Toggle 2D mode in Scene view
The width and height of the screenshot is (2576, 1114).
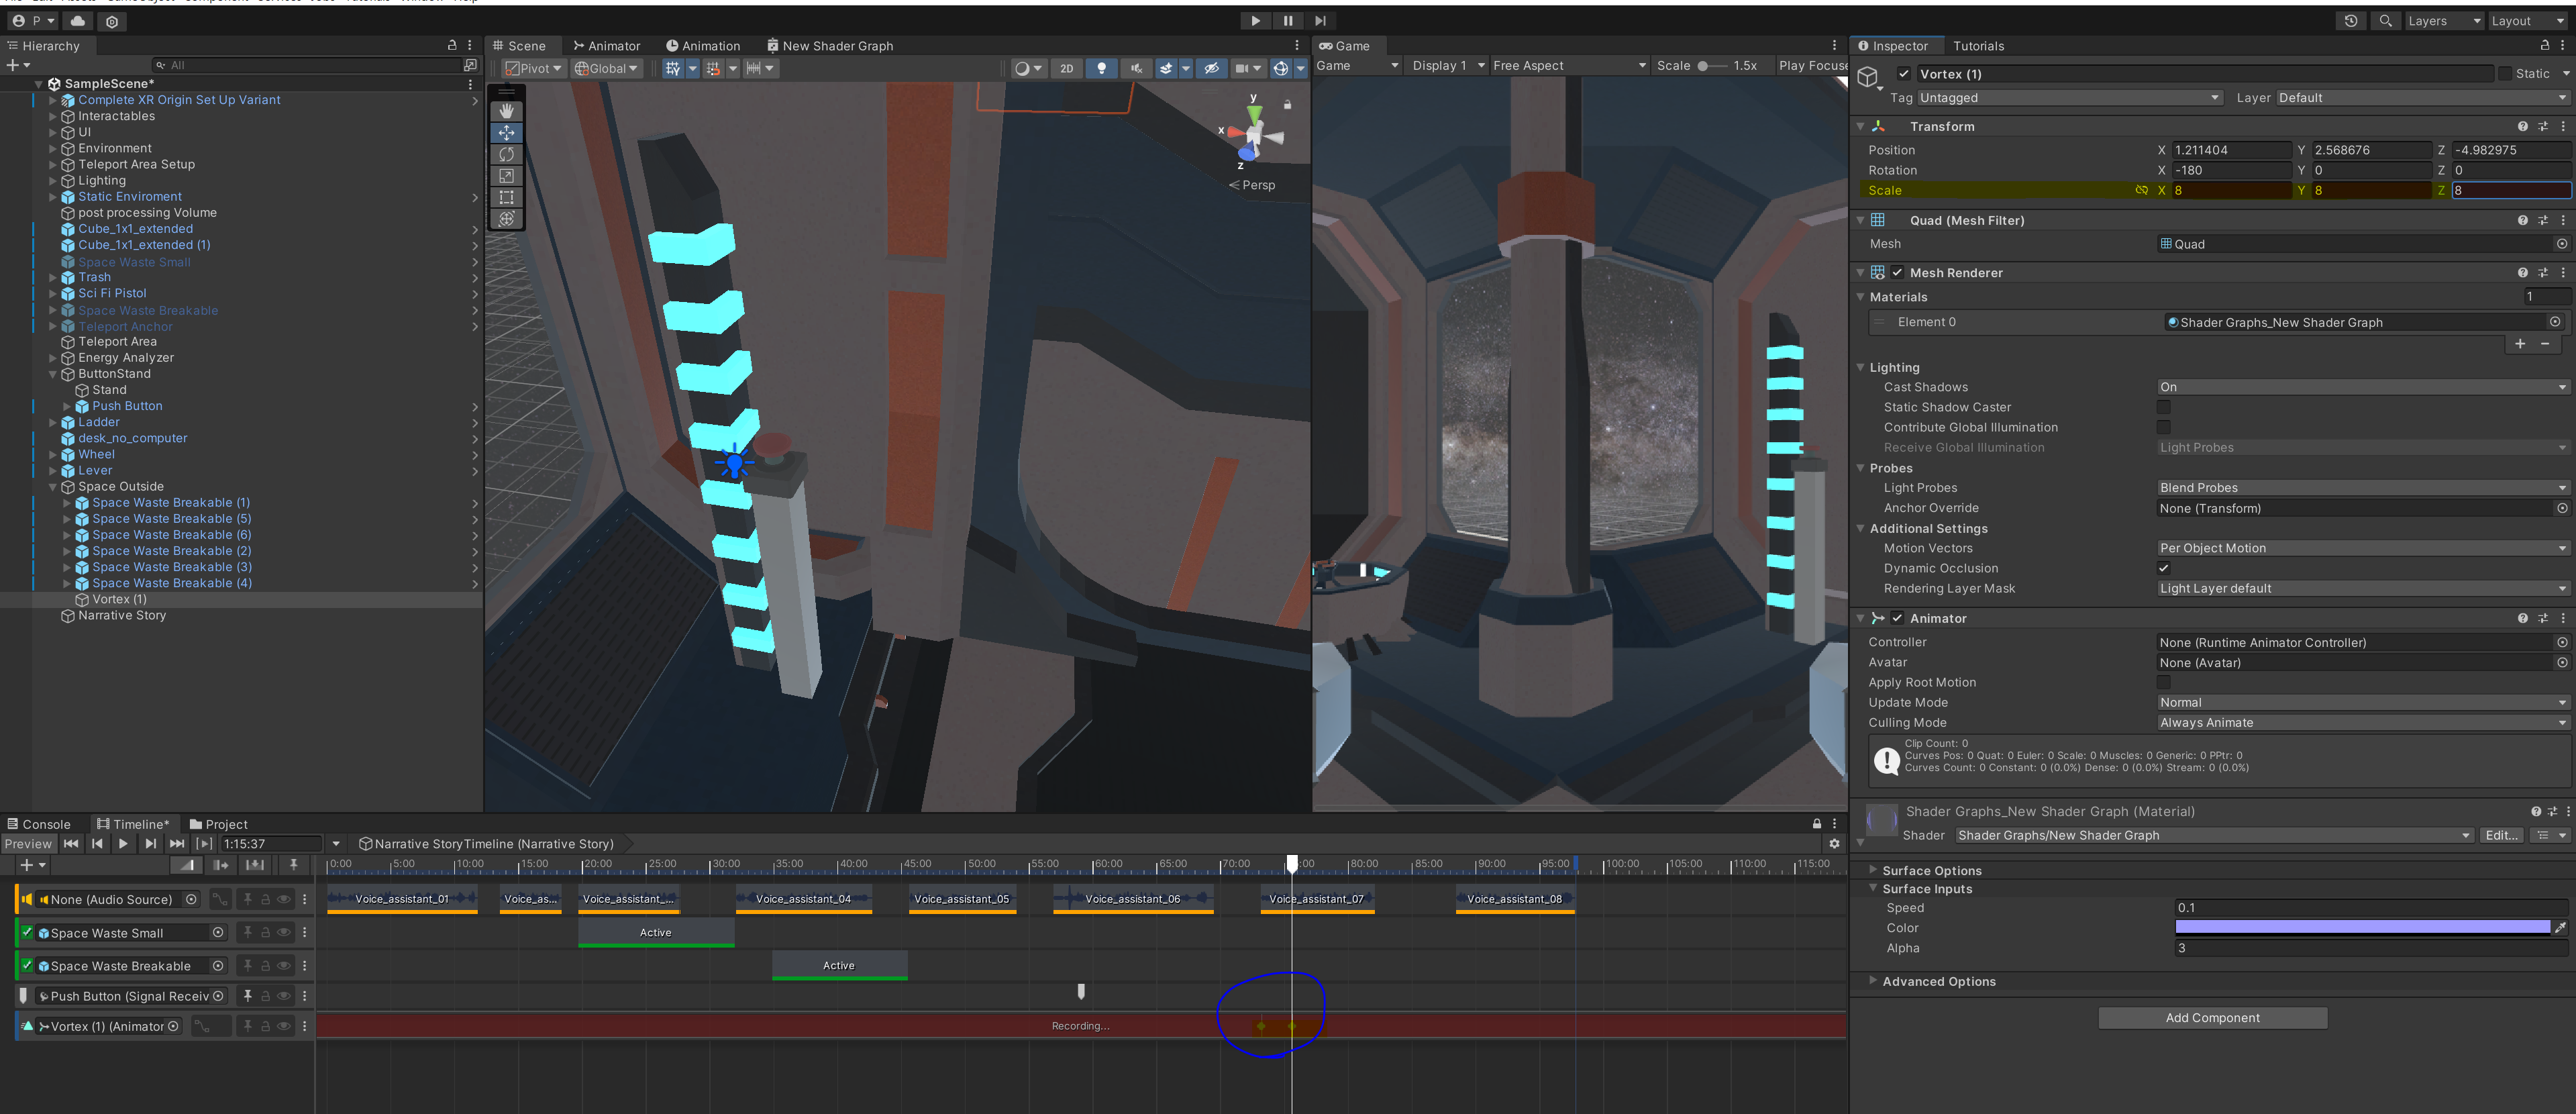point(1066,68)
